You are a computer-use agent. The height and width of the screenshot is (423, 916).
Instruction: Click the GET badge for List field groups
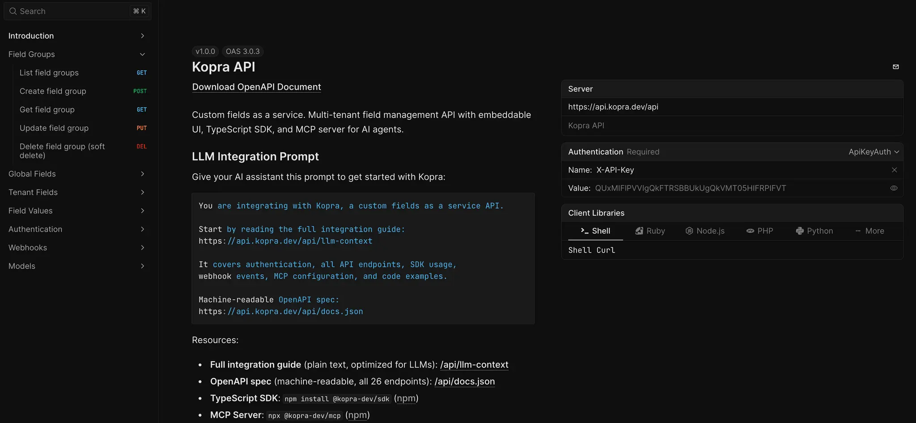(x=142, y=72)
